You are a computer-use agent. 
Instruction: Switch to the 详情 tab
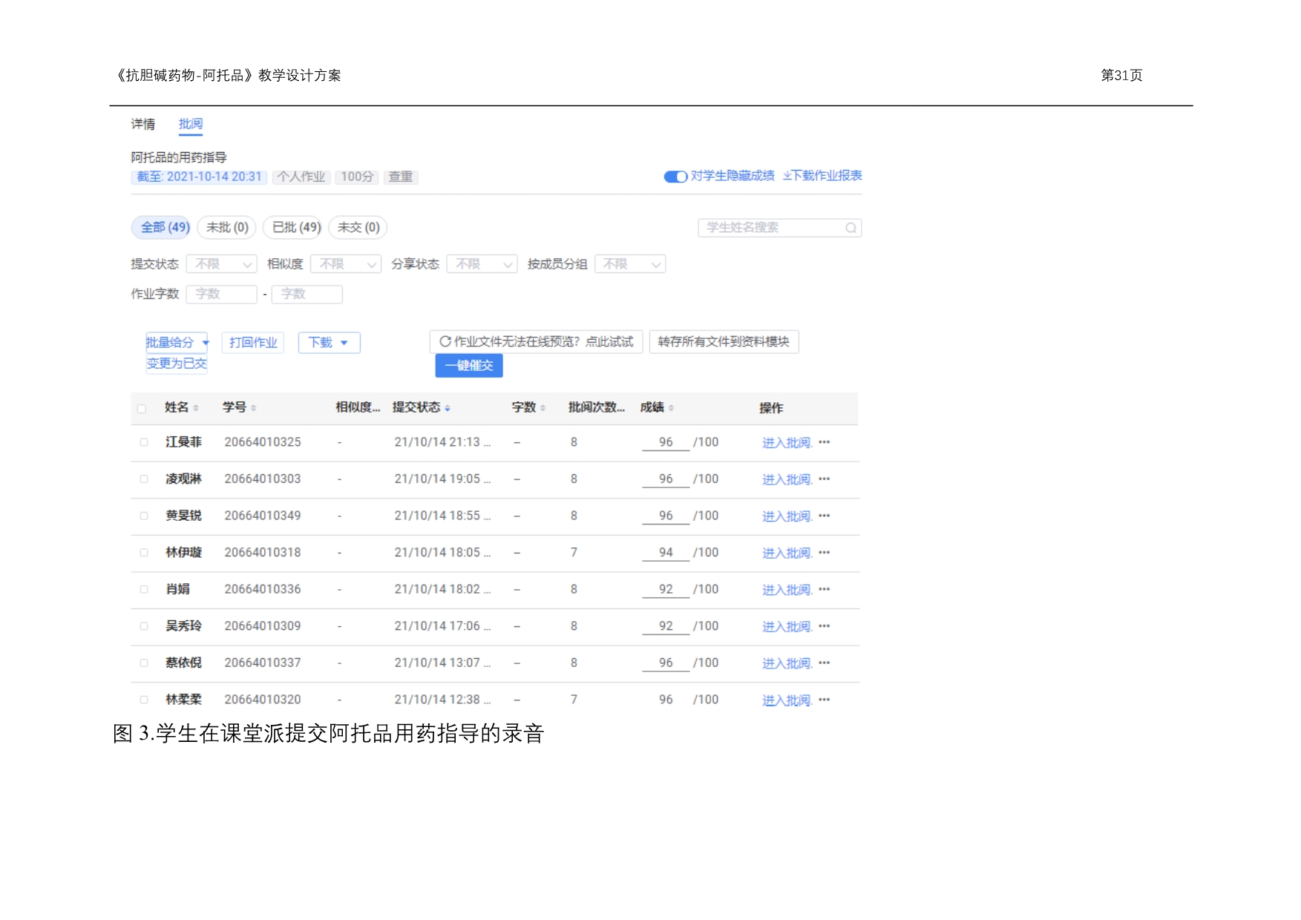pyautogui.click(x=142, y=124)
